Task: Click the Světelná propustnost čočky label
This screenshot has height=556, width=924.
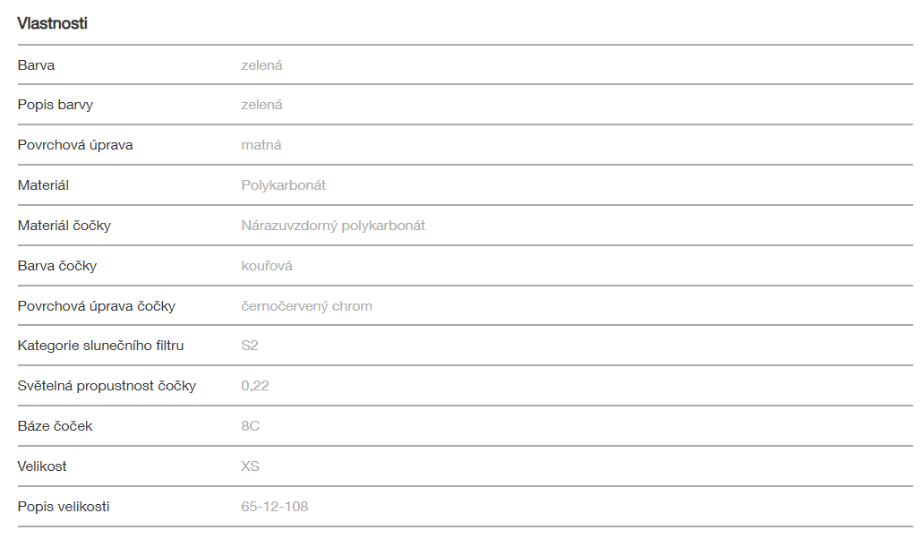Action: (x=107, y=386)
